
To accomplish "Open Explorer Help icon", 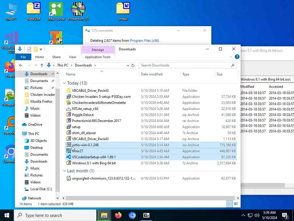I will 237,57.
